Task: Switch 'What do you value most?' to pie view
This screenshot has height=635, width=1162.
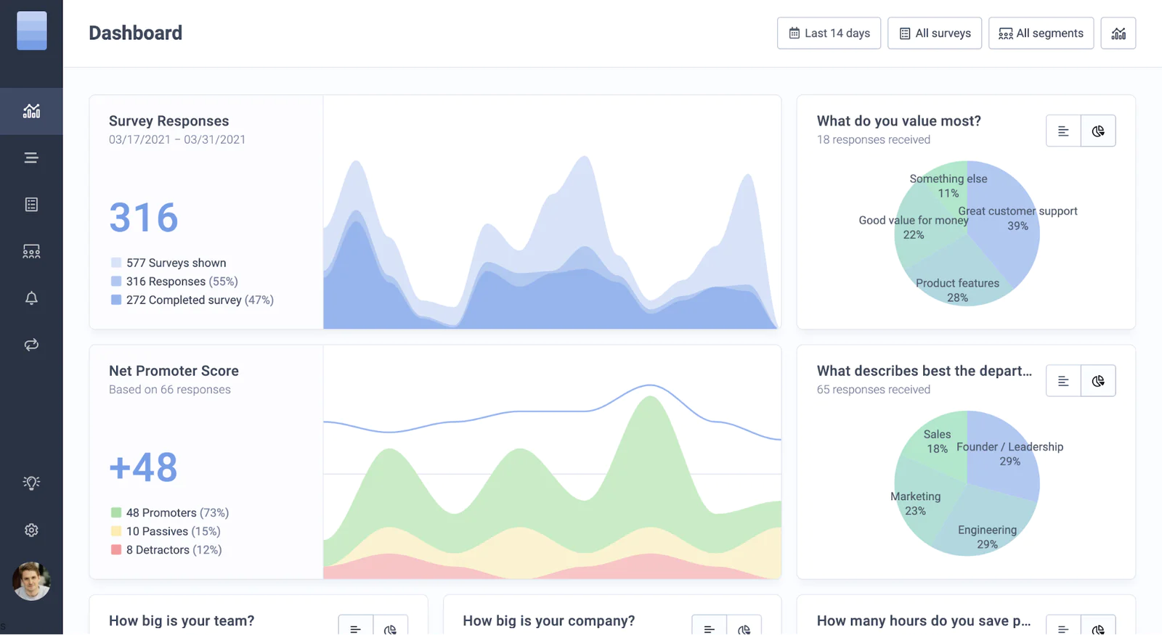Action: [x=1098, y=131]
